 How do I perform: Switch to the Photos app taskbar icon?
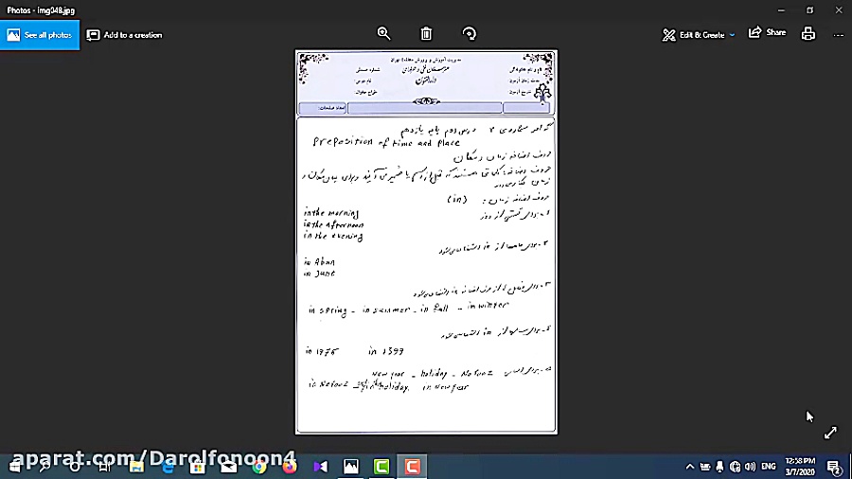click(351, 467)
